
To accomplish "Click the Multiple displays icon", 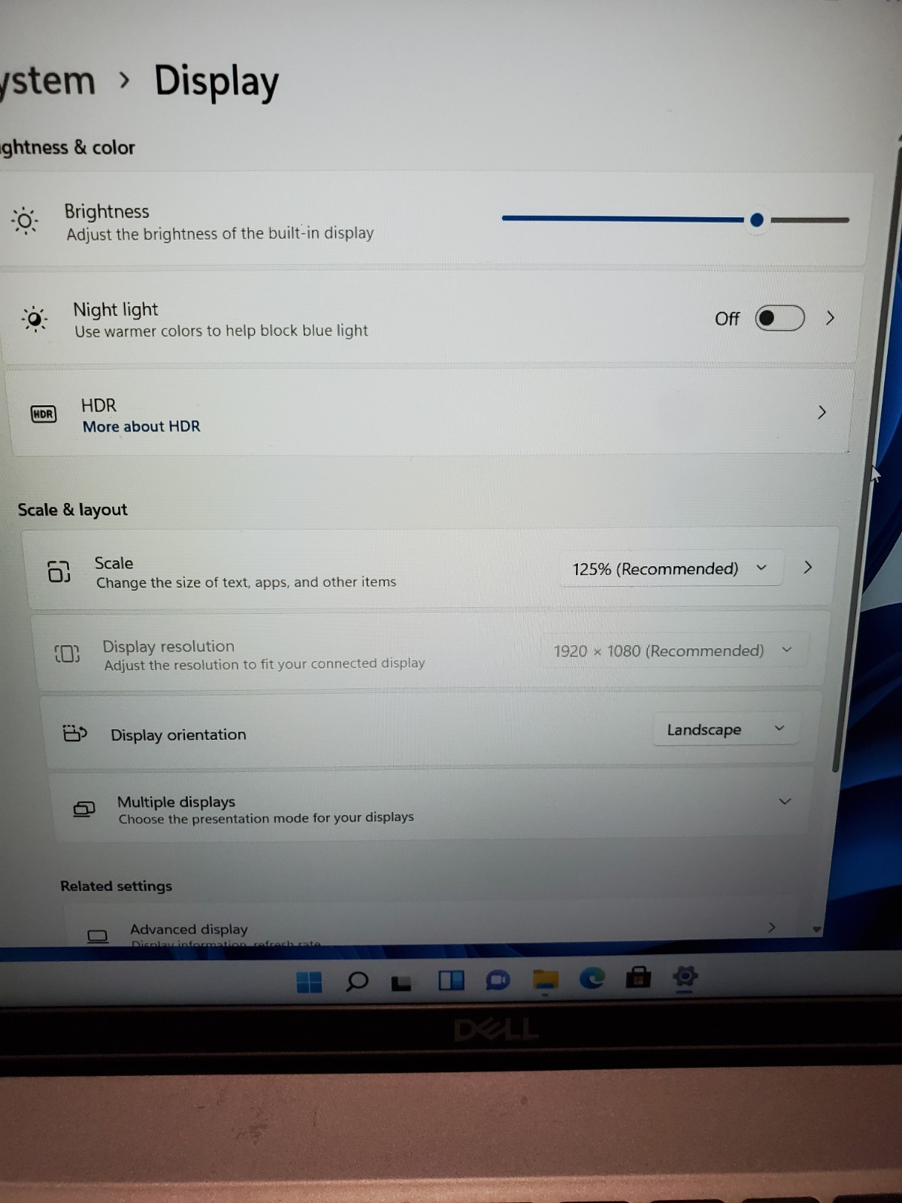I will point(84,809).
